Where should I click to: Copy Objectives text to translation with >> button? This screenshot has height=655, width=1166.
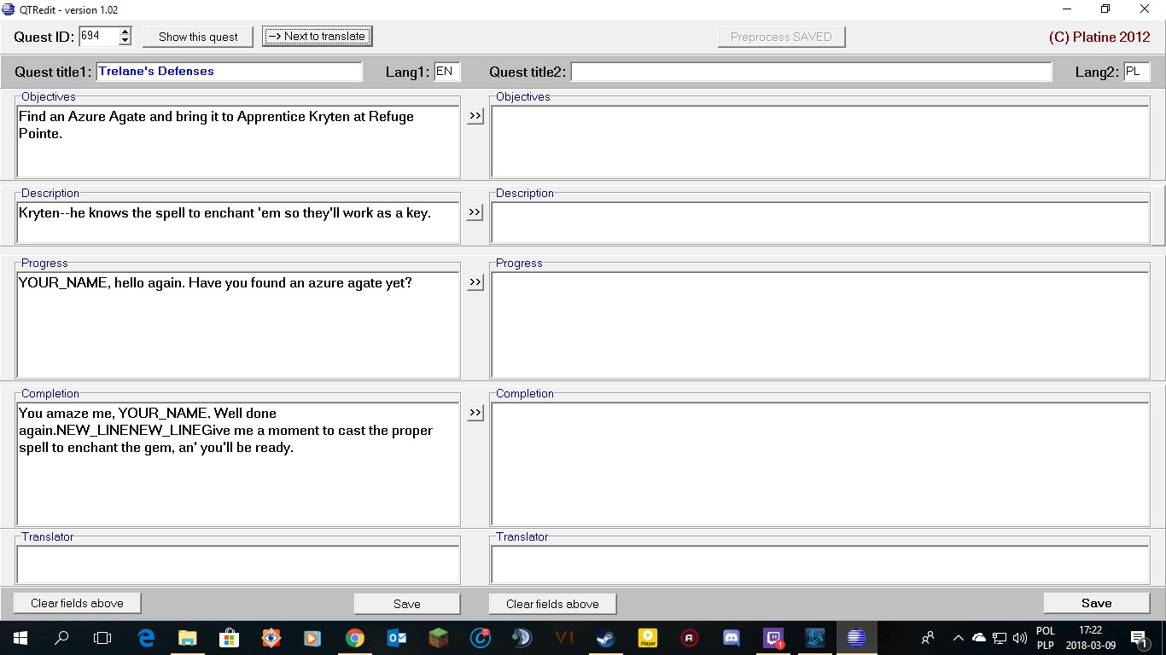(475, 116)
